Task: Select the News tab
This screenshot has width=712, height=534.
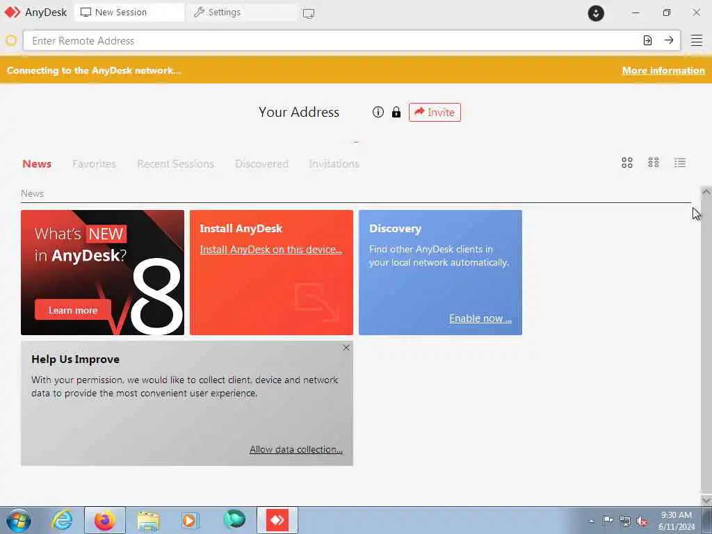Action: pyautogui.click(x=37, y=163)
